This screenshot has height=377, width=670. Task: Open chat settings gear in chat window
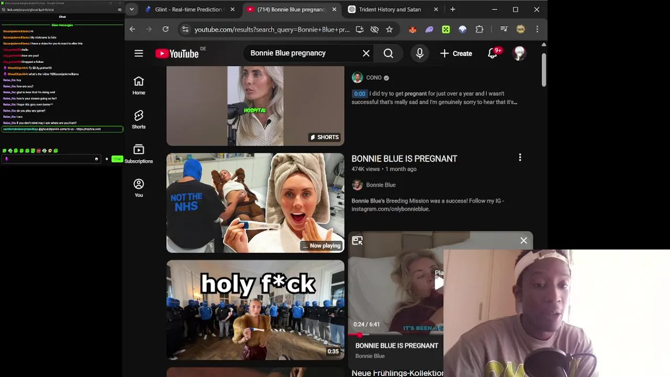pos(107,159)
